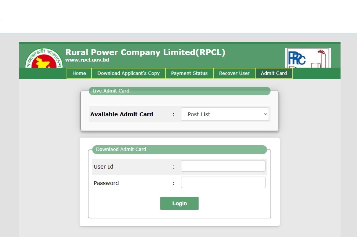Viewport: 357px width, 237px height.
Task: Click the Downlaod Admit Card header
Action: click(x=179, y=149)
